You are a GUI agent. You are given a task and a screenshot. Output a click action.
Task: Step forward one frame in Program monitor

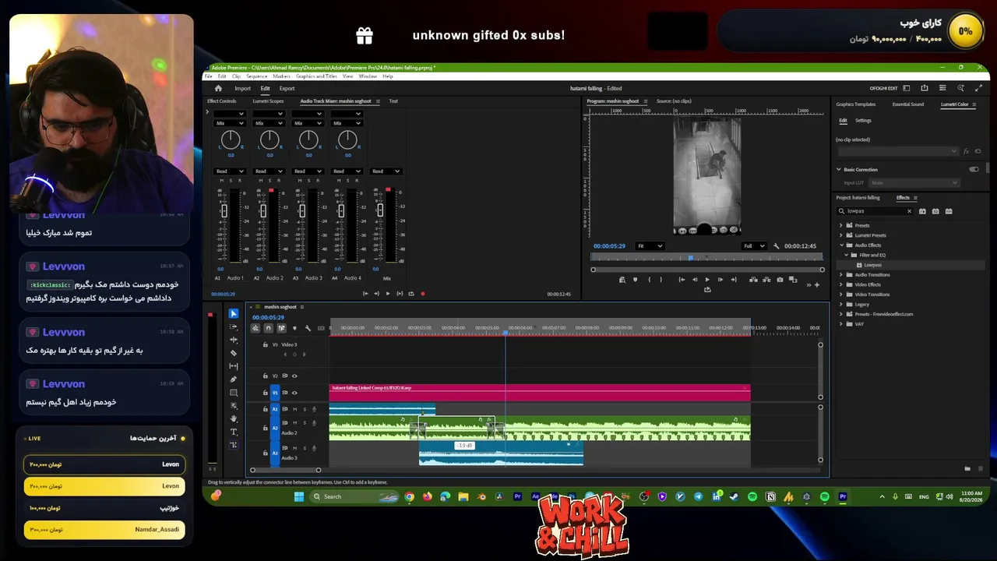[x=720, y=280]
